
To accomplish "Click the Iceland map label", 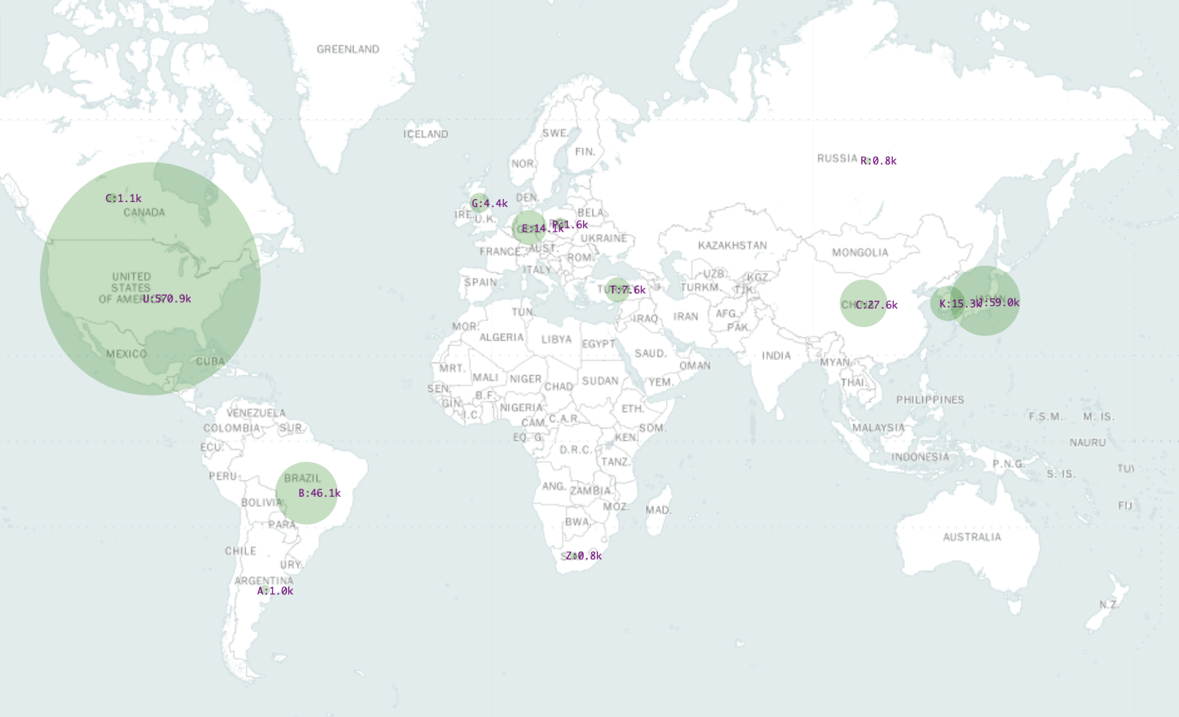I will 425,134.
